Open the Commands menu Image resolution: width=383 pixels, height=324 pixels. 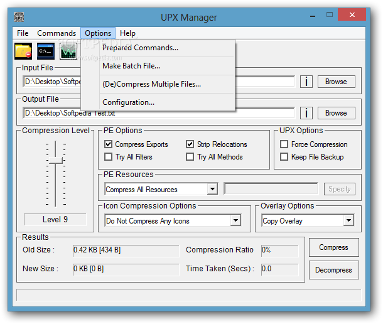(x=57, y=33)
